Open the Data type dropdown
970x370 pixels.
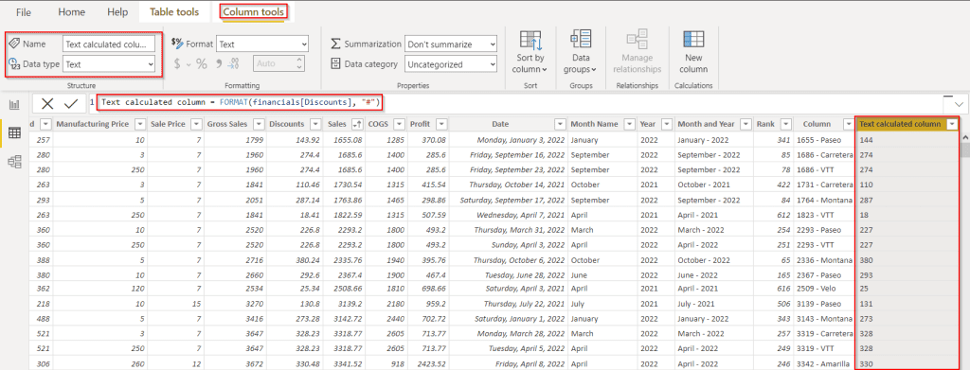tap(109, 63)
